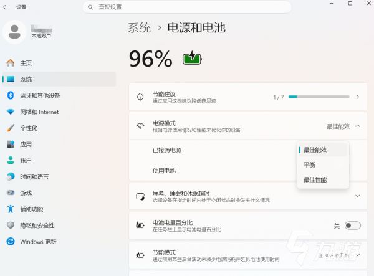This screenshot has height=276, width=374.
Task: Click the 个性化 paintbrush icon
Action: [x=11, y=128]
